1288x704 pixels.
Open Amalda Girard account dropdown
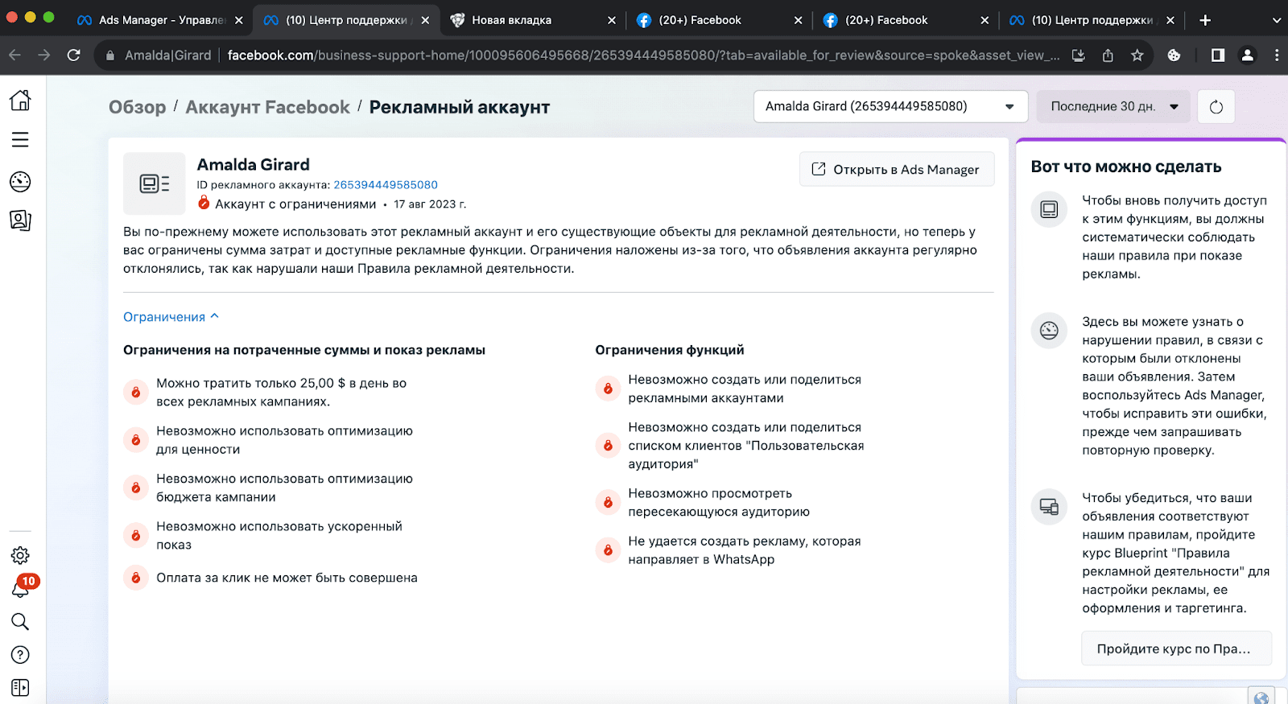point(890,106)
